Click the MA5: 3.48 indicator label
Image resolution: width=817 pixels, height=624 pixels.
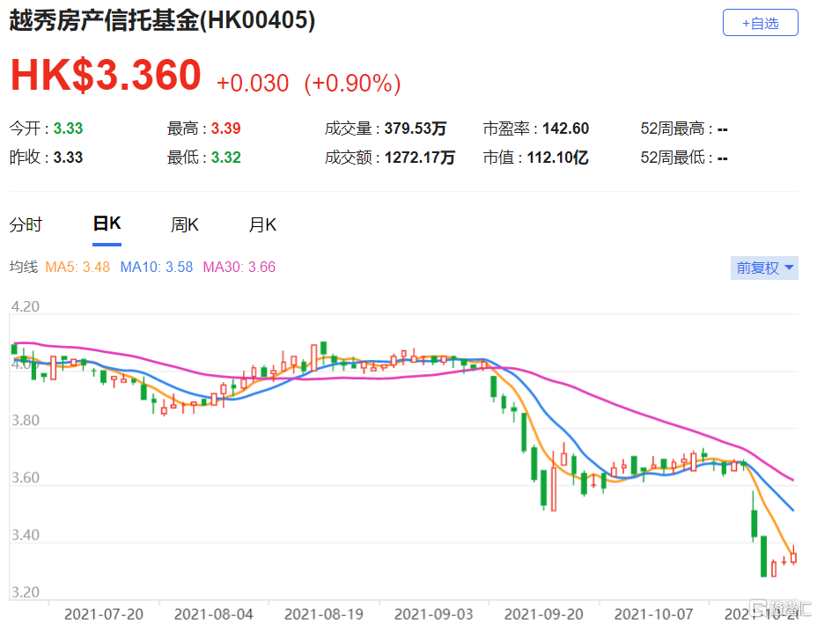77,268
